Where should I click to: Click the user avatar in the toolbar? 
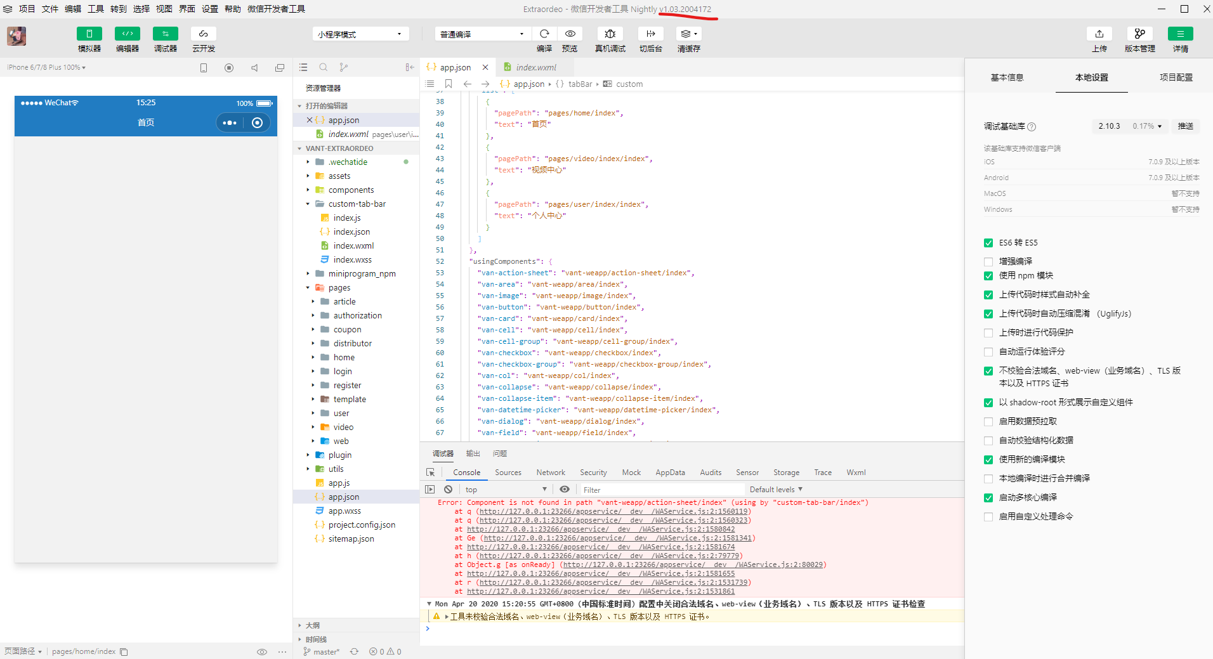click(x=16, y=36)
